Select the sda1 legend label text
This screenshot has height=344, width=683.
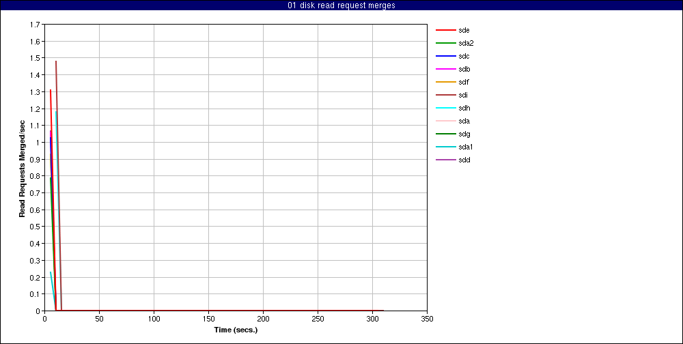pyautogui.click(x=466, y=147)
